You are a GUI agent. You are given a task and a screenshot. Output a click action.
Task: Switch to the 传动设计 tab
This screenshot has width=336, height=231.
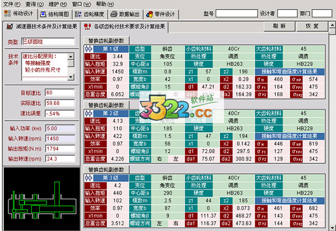coord(19,13)
